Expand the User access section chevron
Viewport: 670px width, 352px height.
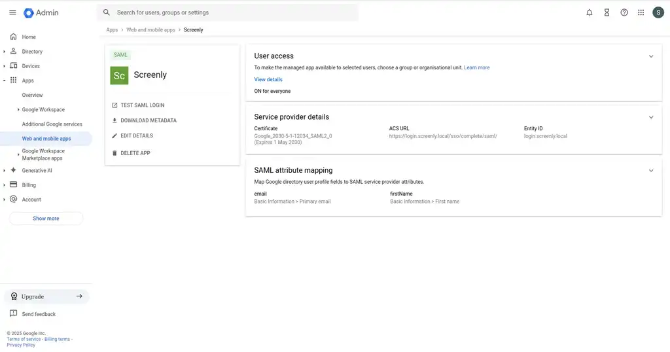tap(651, 56)
